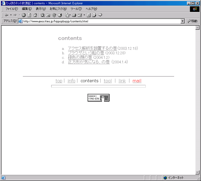Click the IE icon in title bar
Image resolution: width=201 pixels, height=181 pixels.
click(x=3, y=3)
